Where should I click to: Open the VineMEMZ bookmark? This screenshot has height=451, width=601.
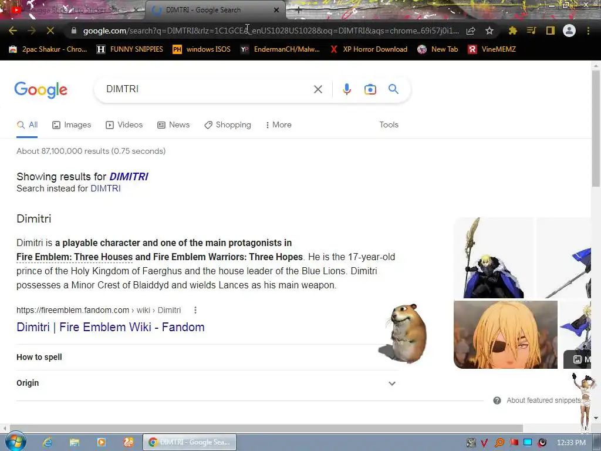[492, 49]
